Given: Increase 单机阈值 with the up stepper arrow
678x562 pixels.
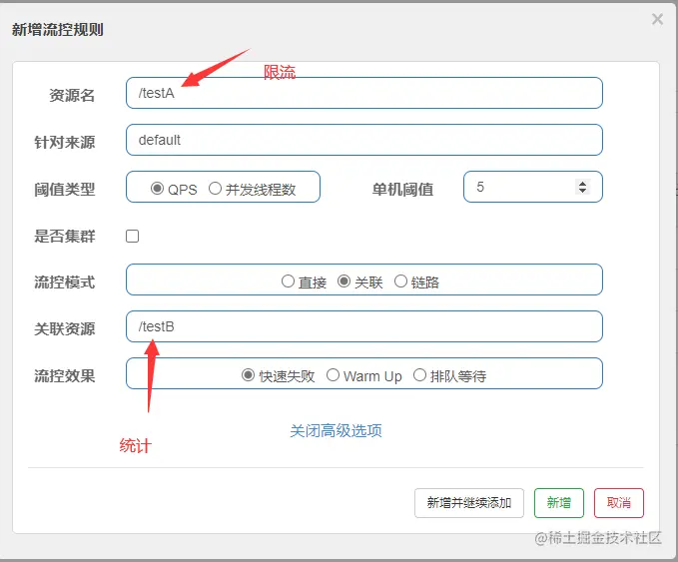Looking at the screenshot, I should pyautogui.click(x=582, y=184).
